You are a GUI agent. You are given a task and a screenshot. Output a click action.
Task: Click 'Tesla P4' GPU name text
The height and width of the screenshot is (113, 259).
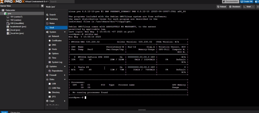83,67
